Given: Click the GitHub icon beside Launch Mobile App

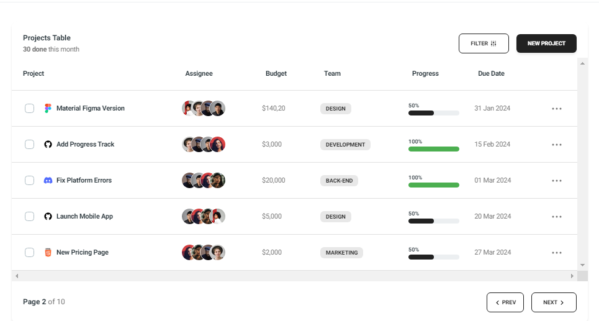Looking at the screenshot, I should pos(48,217).
